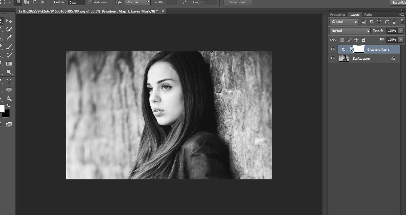Expand the Opacity slider dropdown arrow
406x215 pixels.
pos(401,31)
